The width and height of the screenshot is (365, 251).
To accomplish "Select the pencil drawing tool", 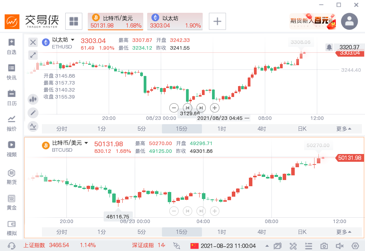I will tap(33, 113).
